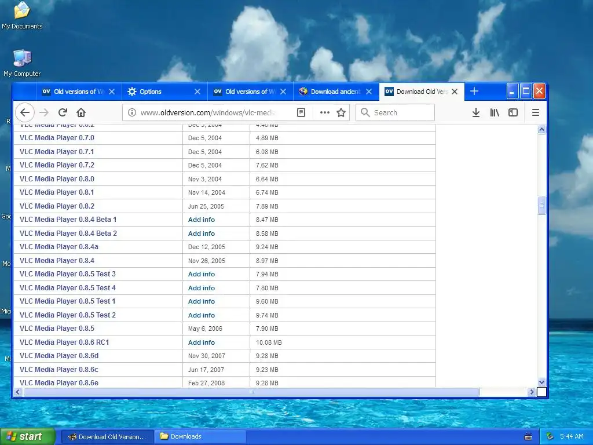Open the Firefox hamburger menu
Screen dimensions: 593x445
(x=536, y=112)
